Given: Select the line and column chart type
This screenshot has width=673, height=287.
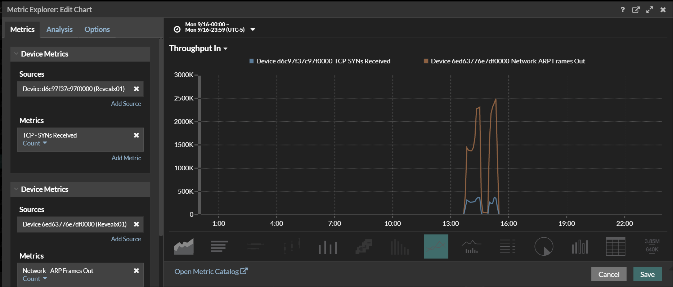Looking at the screenshot, I should (471, 247).
